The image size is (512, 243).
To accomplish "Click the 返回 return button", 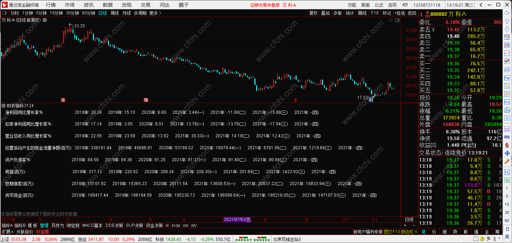I will (412, 13).
